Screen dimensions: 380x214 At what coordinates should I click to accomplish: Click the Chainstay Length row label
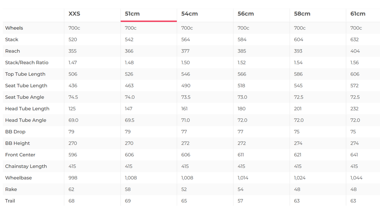pos(26,166)
